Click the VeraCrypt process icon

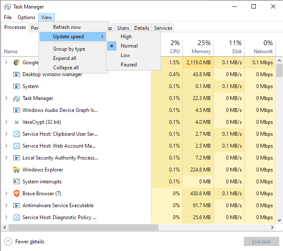point(17,122)
